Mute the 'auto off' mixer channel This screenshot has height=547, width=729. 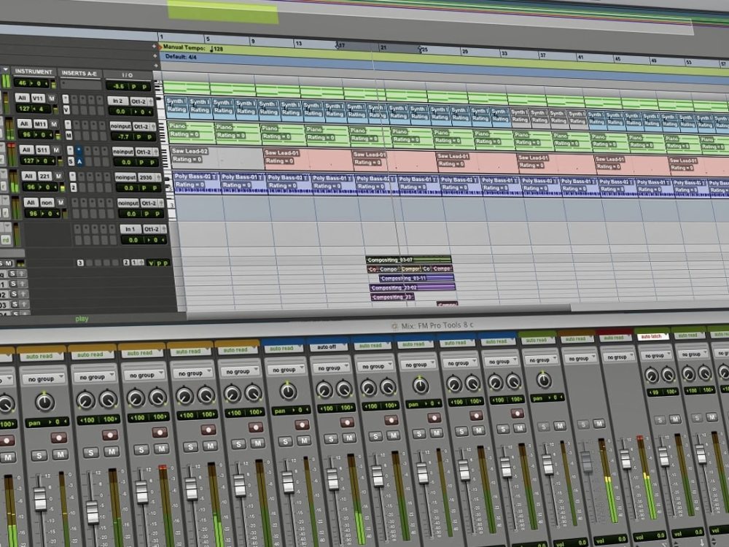click(349, 438)
